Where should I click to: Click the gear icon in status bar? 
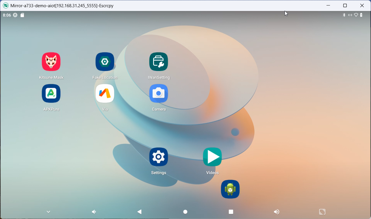pyautogui.click(x=15, y=15)
